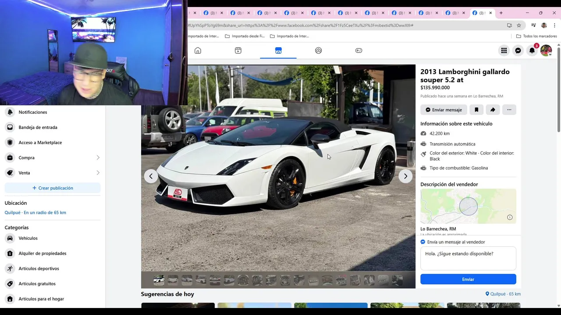Select Artículos gratuitos category
This screenshot has height=315, width=561.
[x=53, y=283]
